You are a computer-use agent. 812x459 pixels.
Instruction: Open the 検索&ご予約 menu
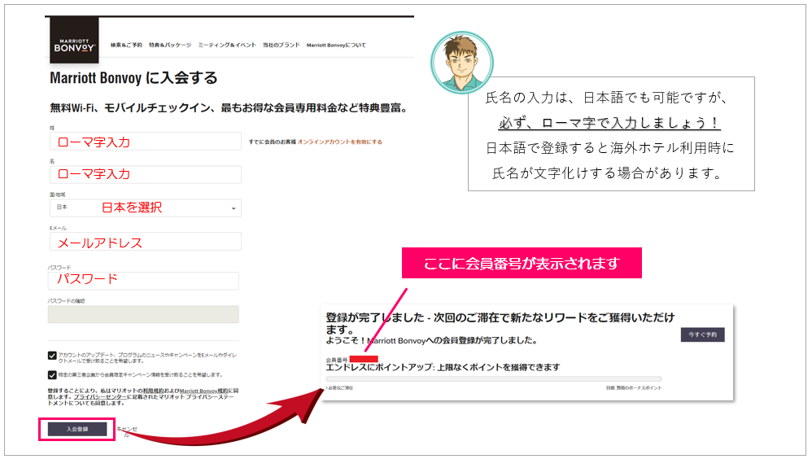(x=126, y=45)
